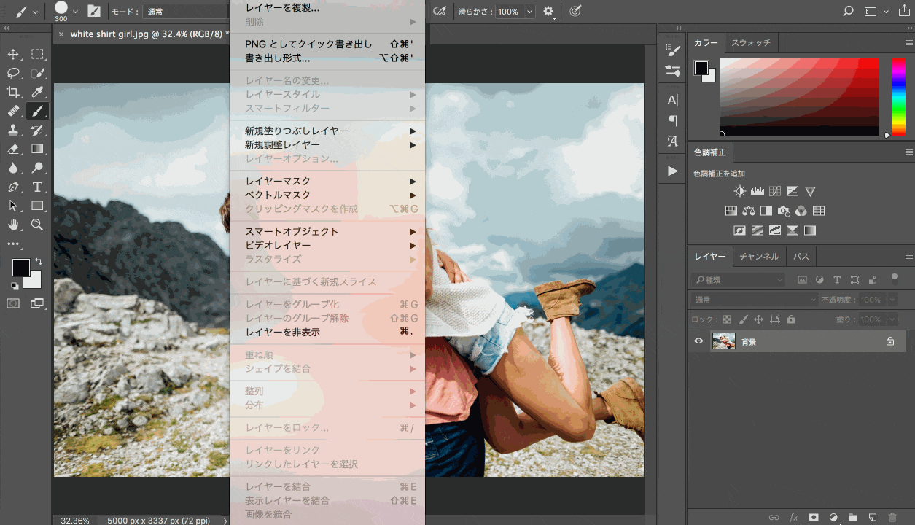Switch to the パス tab
This screenshot has width=915, height=525.
(x=801, y=257)
